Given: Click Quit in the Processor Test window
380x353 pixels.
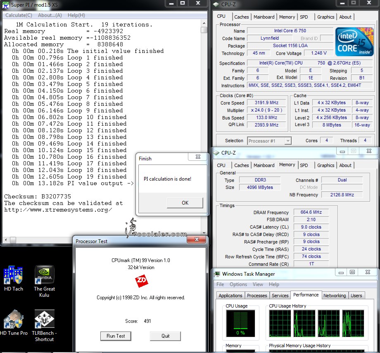Looking at the screenshot, I should [165, 336].
